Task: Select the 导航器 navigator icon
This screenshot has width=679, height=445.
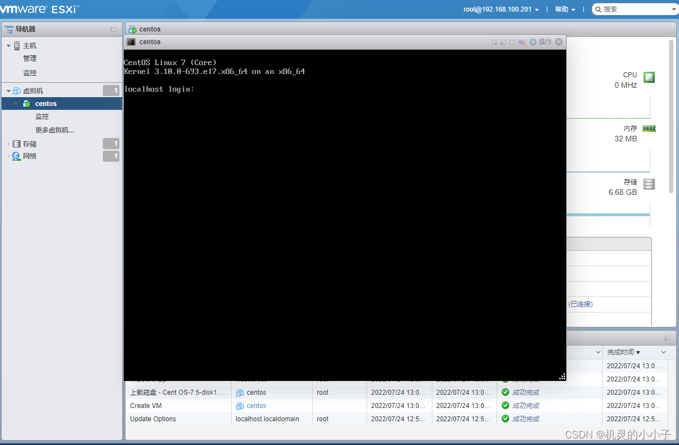Action: pyautogui.click(x=9, y=29)
